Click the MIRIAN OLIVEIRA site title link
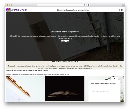This screenshot has height=110, width=130. (x=19, y=10)
